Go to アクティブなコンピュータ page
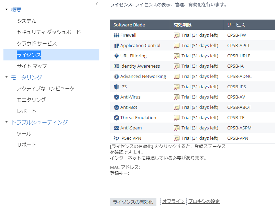 (46, 89)
